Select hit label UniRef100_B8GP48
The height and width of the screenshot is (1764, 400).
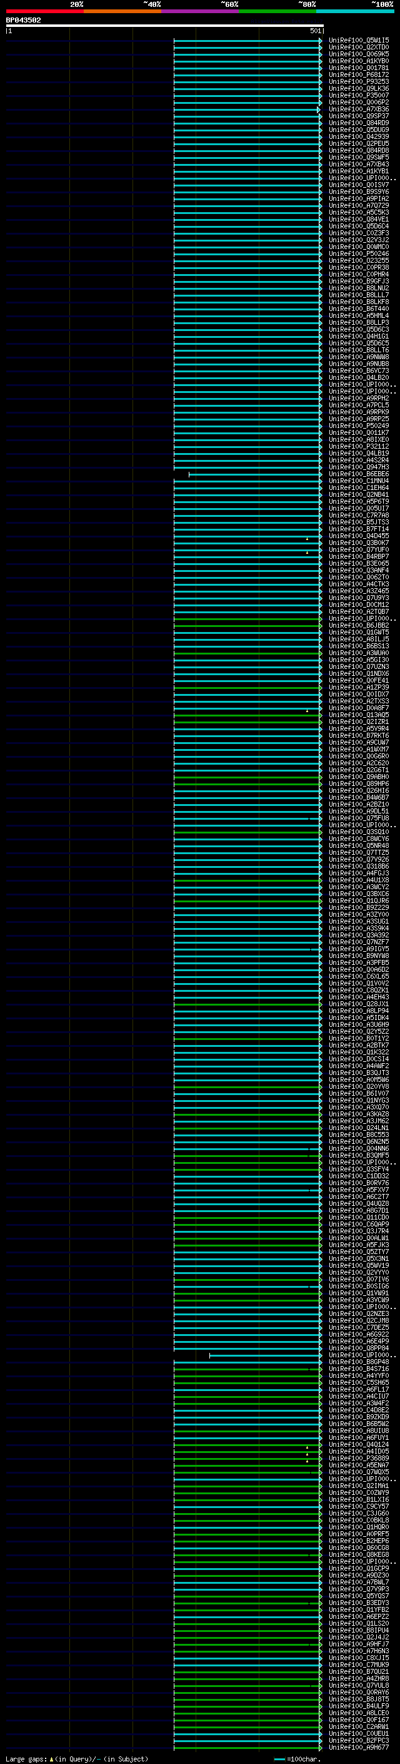pos(359,1362)
